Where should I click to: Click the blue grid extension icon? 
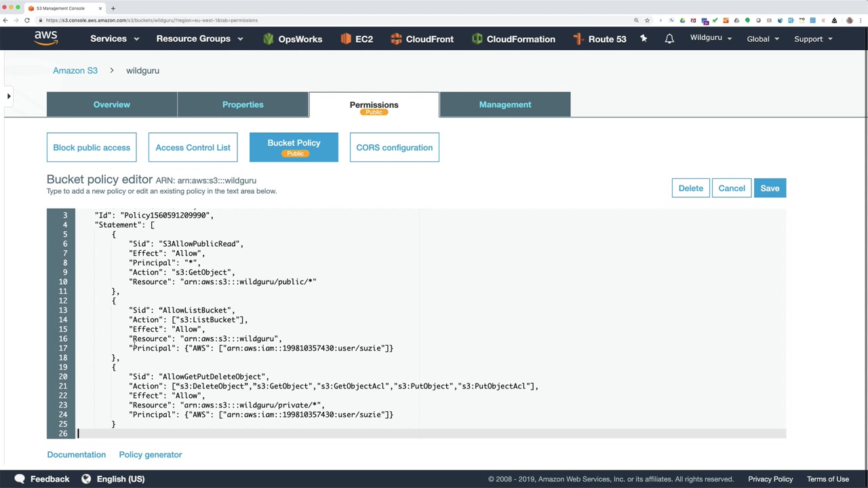[x=812, y=20]
